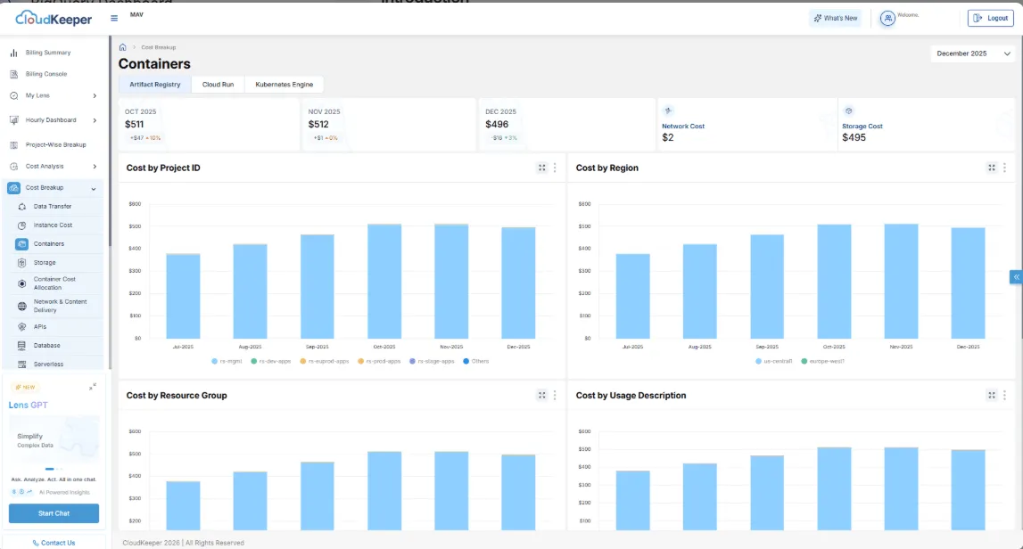The height and width of the screenshot is (549, 1023).
Task: Click the Containers sidebar icon
Action: tap(21, 244)
